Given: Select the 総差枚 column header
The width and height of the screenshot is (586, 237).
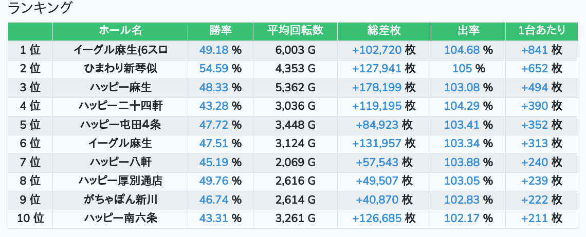Looking at the screenshot, I should click(384, 31).
